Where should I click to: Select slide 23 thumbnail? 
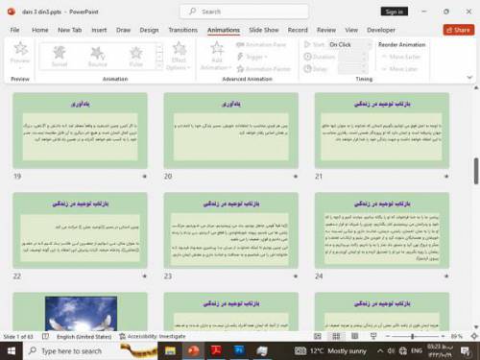click(231, 230)
